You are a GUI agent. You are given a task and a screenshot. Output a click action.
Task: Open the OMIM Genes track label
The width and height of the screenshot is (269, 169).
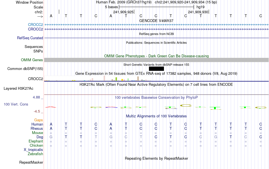(32, 60)
